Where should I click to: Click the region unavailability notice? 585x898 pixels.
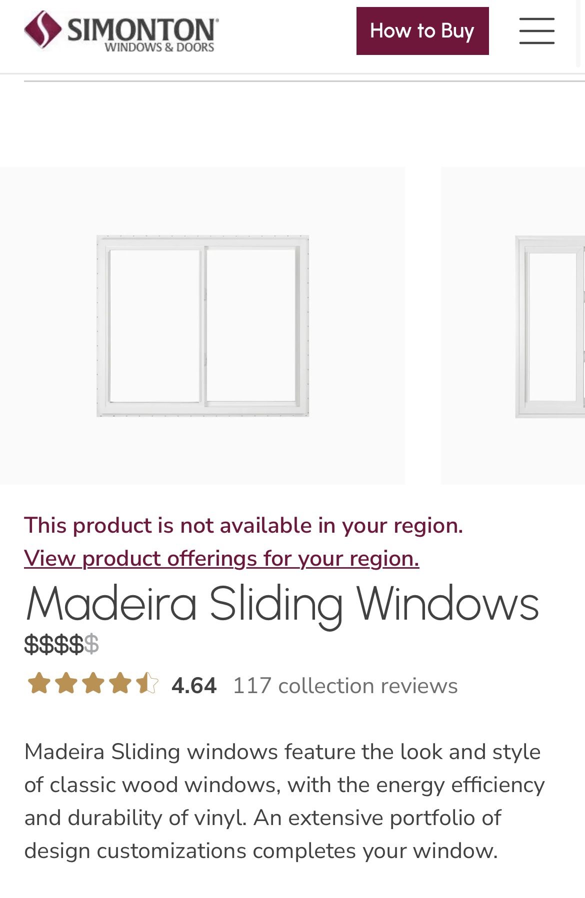[244, 525]
